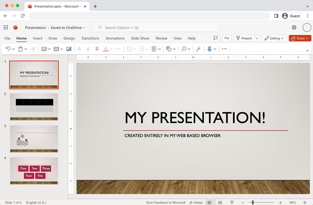Viewport: 313px width, 205px height.
Task: Open Settings gear icon in header
Action: click(294, 28)
